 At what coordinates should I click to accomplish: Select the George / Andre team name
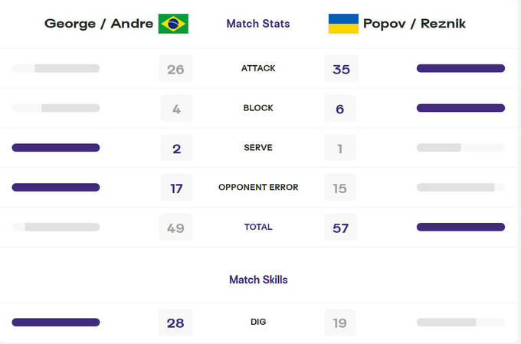(x=99, y=24)
